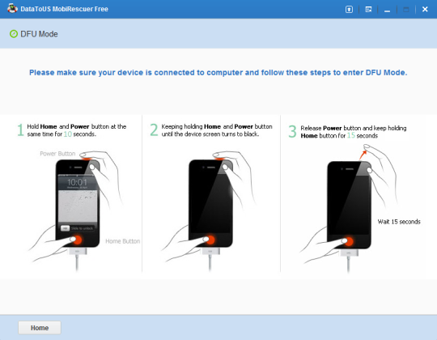Viewport: 437px width, 340px height.
Task: Open the feedback/menu icon in title bar
Action: coord(368,10)
